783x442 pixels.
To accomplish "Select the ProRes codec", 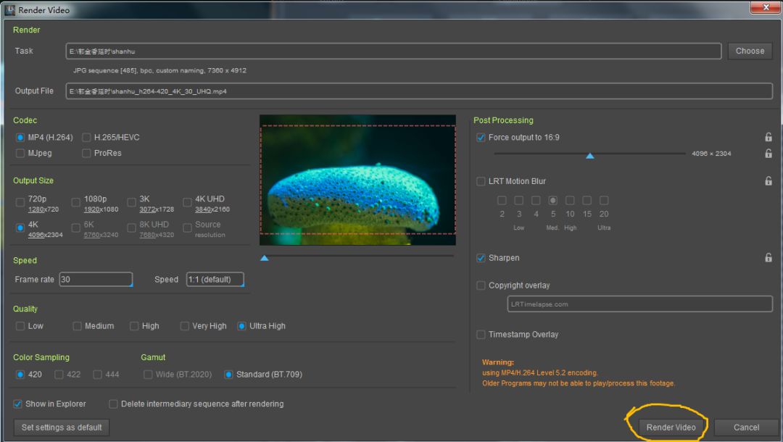I will click(86, 153).
